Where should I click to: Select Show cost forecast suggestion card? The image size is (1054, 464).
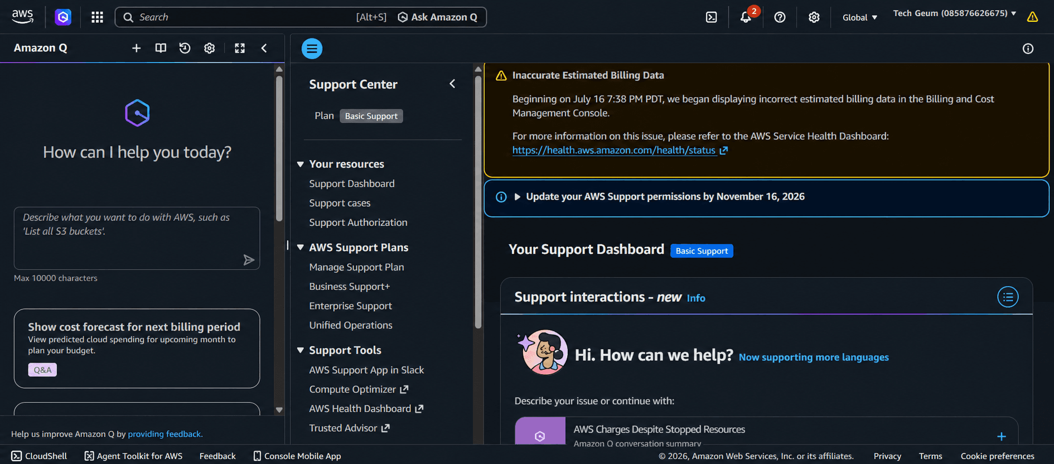click(137, 349)
